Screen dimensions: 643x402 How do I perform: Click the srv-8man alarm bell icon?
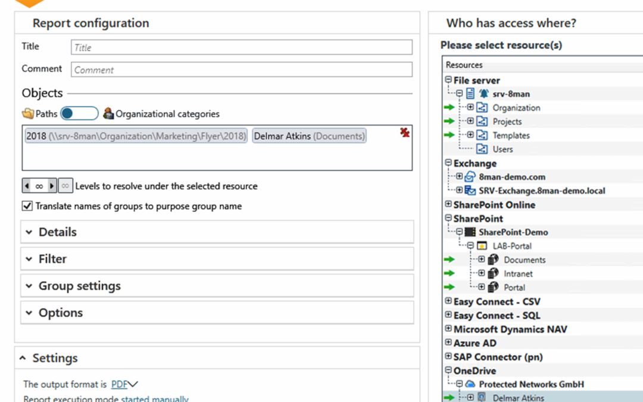click(x=484, y=94)
